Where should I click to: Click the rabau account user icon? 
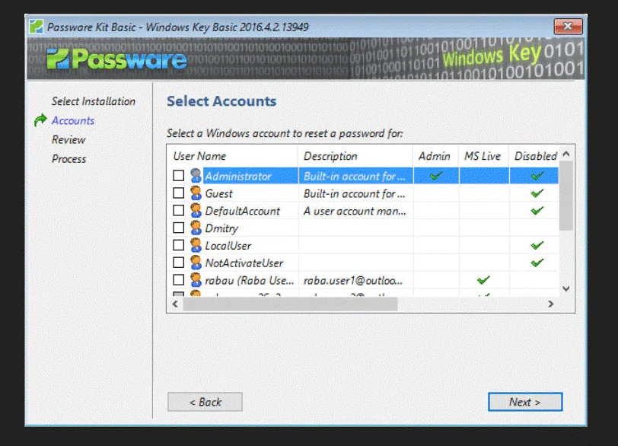(196, 281)
